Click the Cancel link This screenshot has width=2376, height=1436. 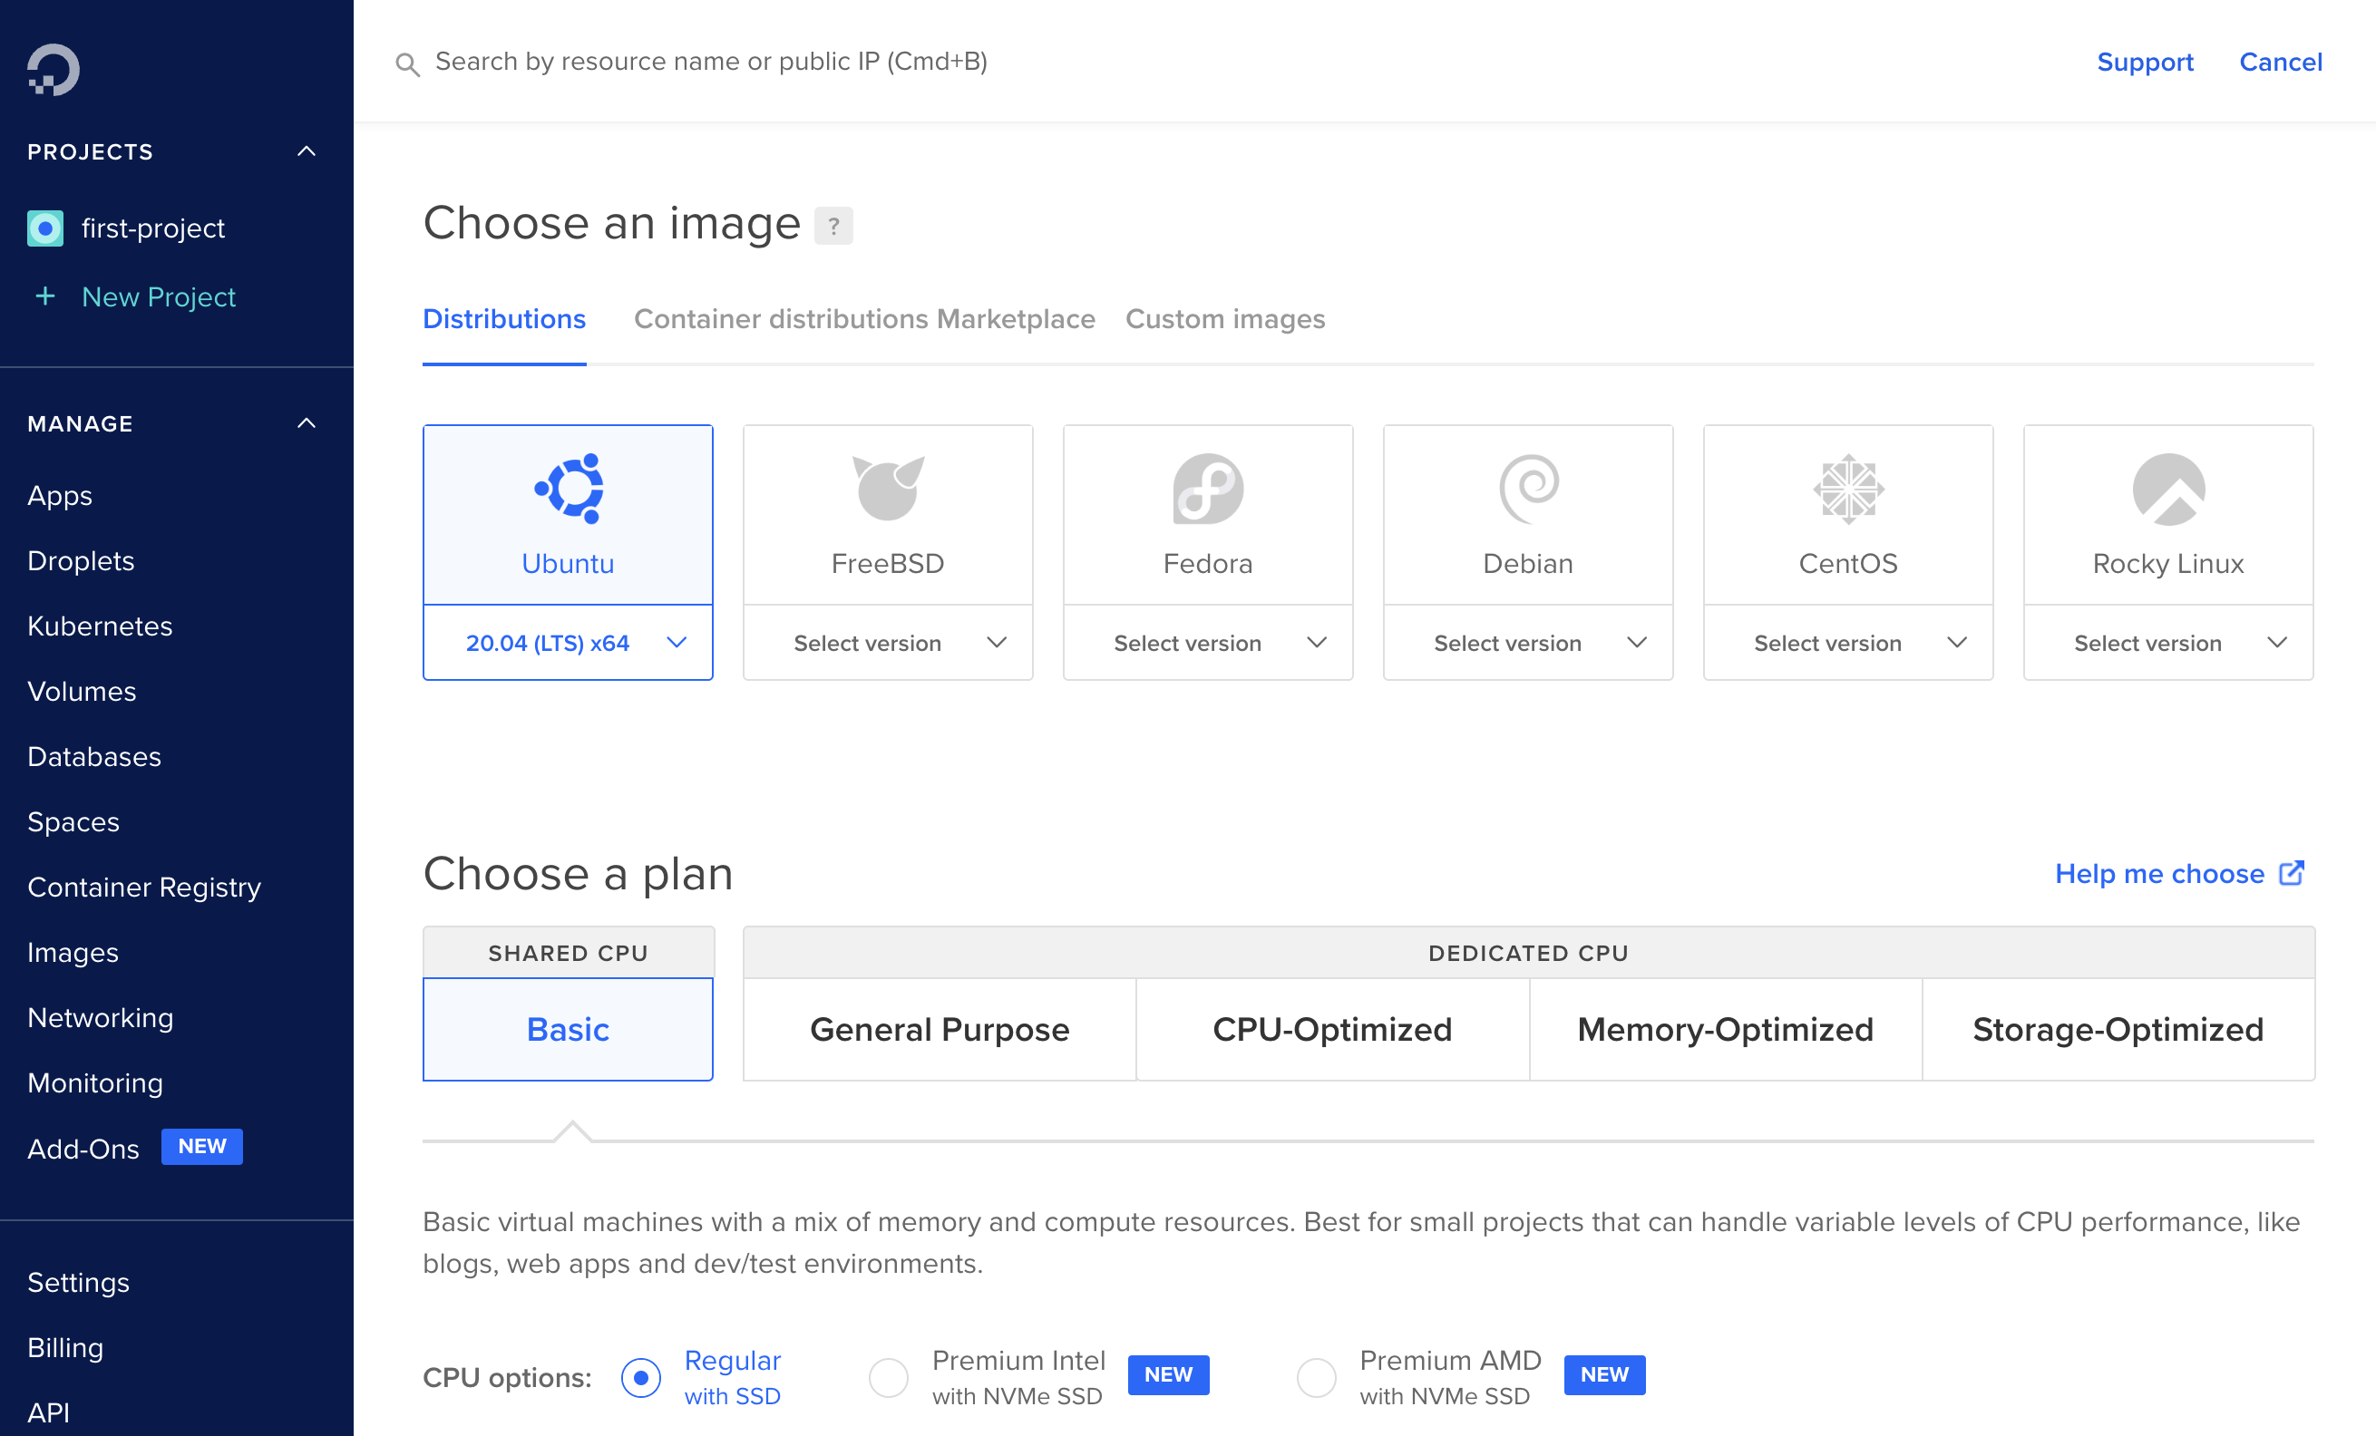click(2281, 63)
